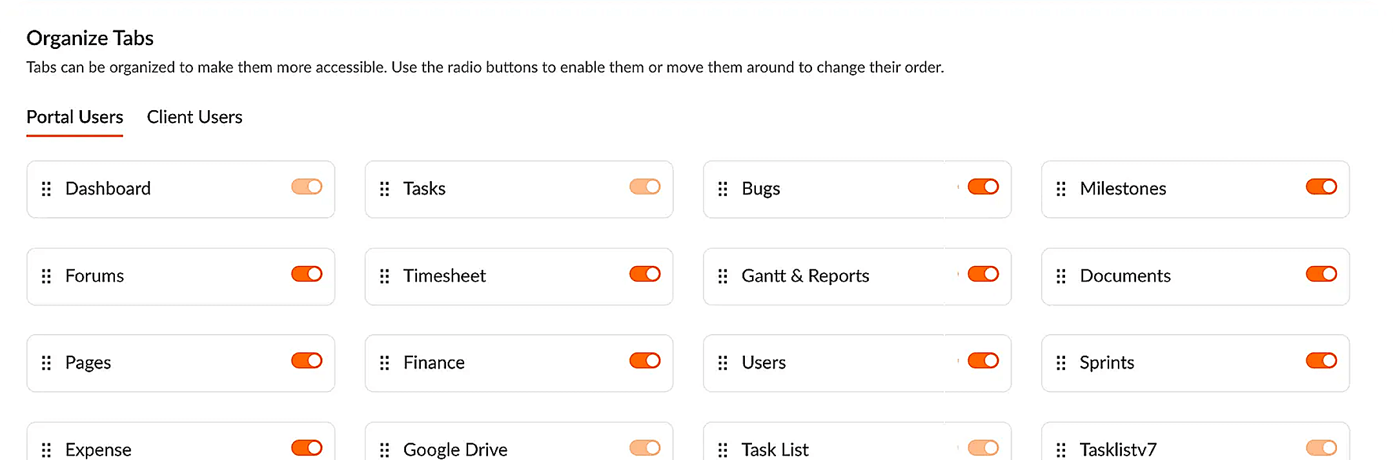
Task: Click the drag handle beside Gantt & Reports
Action: tap(723, 276)
